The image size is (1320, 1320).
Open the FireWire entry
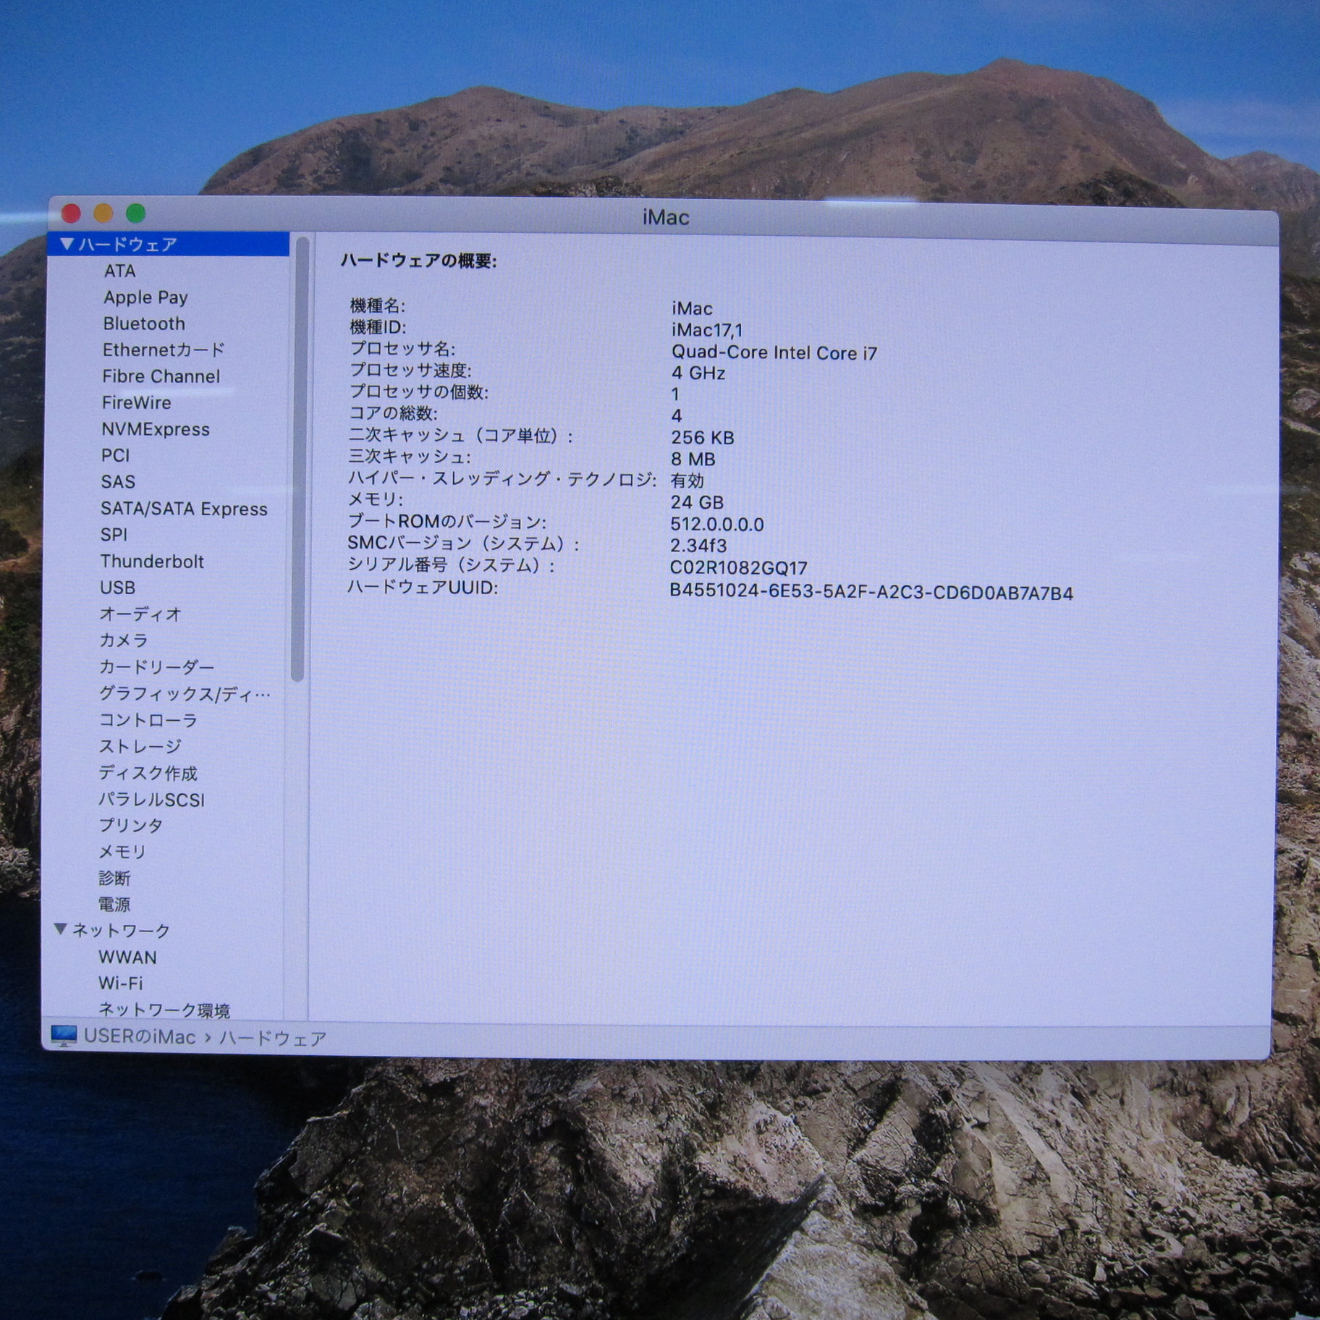pos(137,402)
